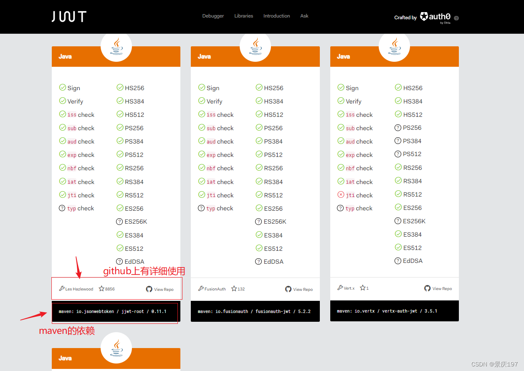Click the red X icon beside jti check
This screenshot has height=371, width=524.
pyautogui.click(x=341, y=195)
